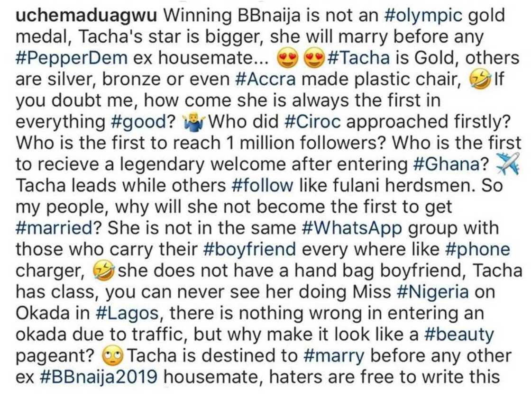
Task: Tap the #follow hashtag
Action: pyautogui.click(x=262, y=186)
